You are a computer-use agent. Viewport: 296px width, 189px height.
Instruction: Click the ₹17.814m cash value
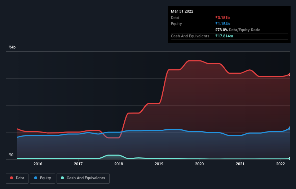pos(224,36)
